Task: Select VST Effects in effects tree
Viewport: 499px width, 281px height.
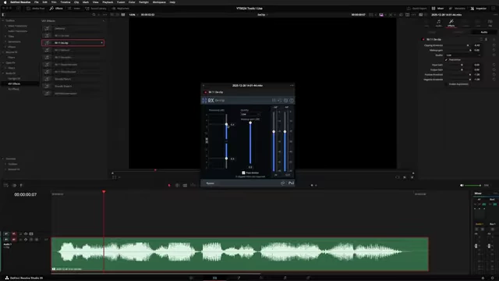Action: pyautogui.click(x=14, y=84)
